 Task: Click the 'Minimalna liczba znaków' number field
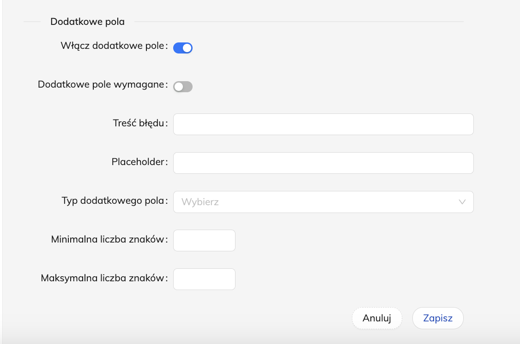click(204, 241)
